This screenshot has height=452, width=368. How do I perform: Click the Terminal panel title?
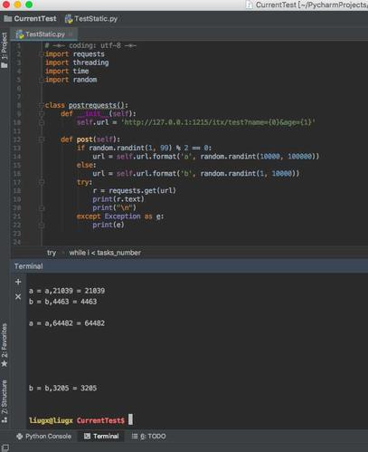coord(29,266)
